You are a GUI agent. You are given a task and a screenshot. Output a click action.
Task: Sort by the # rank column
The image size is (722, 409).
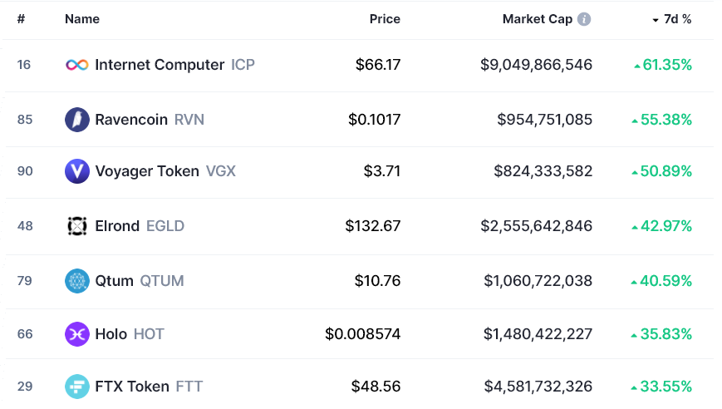[x=21, y=19]
